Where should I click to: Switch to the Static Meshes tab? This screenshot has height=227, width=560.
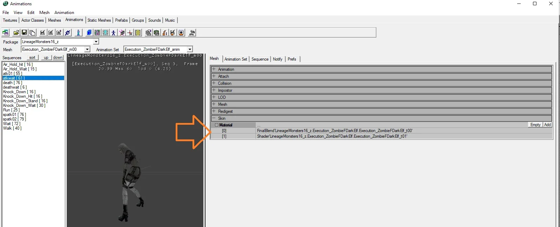(x=99, y=20)
